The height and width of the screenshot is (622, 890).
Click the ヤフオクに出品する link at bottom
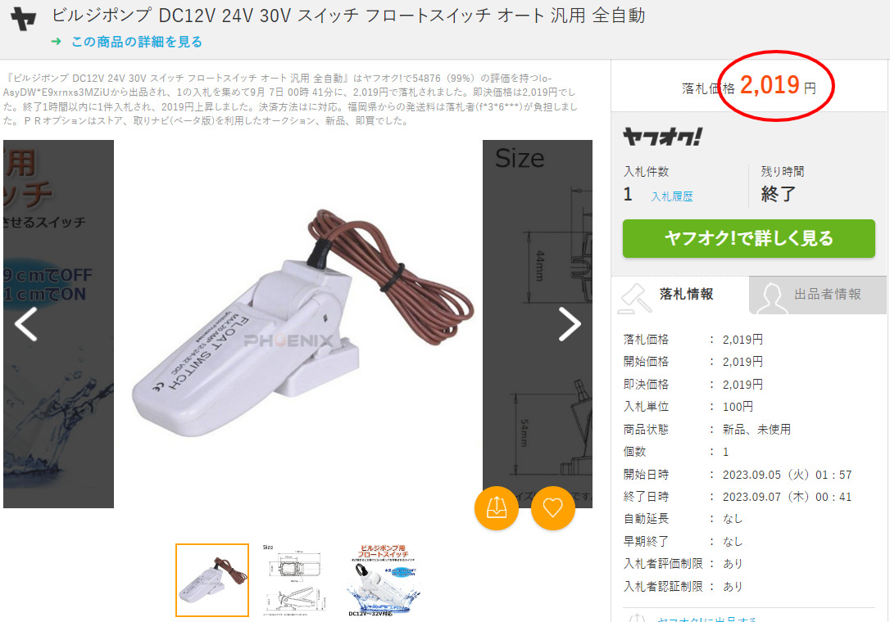706,619
